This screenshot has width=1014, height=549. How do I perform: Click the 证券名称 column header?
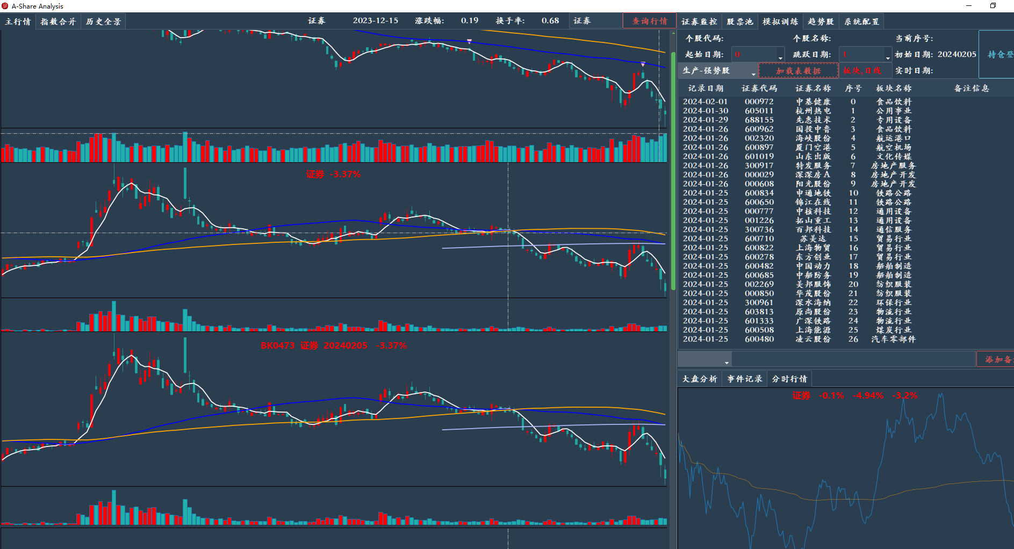813,88
